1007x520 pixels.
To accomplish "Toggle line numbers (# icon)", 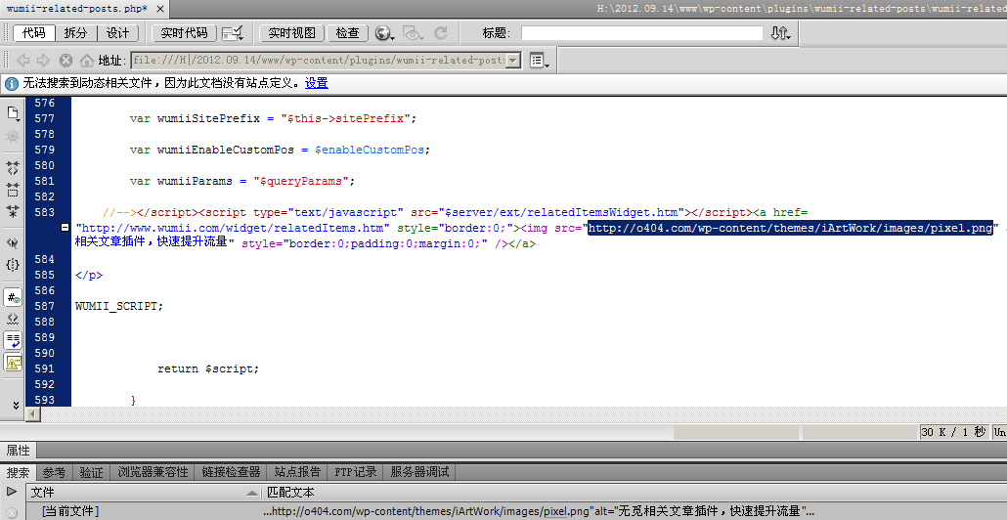I will tap(13, 297).
